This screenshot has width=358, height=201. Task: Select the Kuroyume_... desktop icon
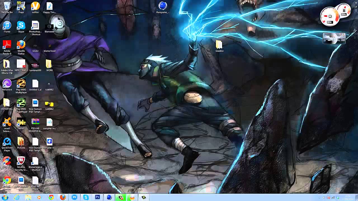pos(163,8)
